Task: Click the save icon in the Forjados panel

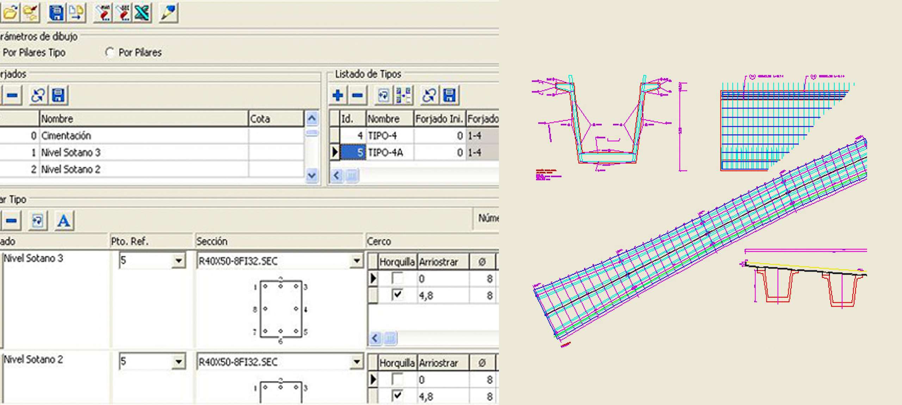Action: 58,95
